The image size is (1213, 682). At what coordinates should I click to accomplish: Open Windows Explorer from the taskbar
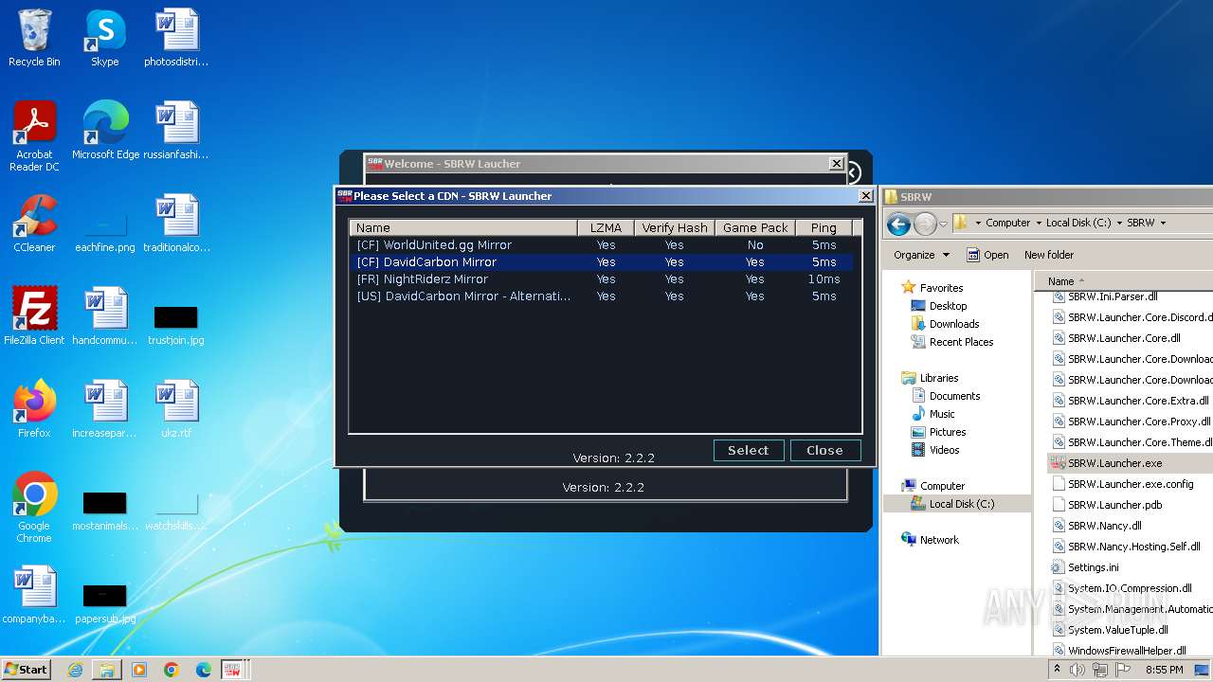107,670
